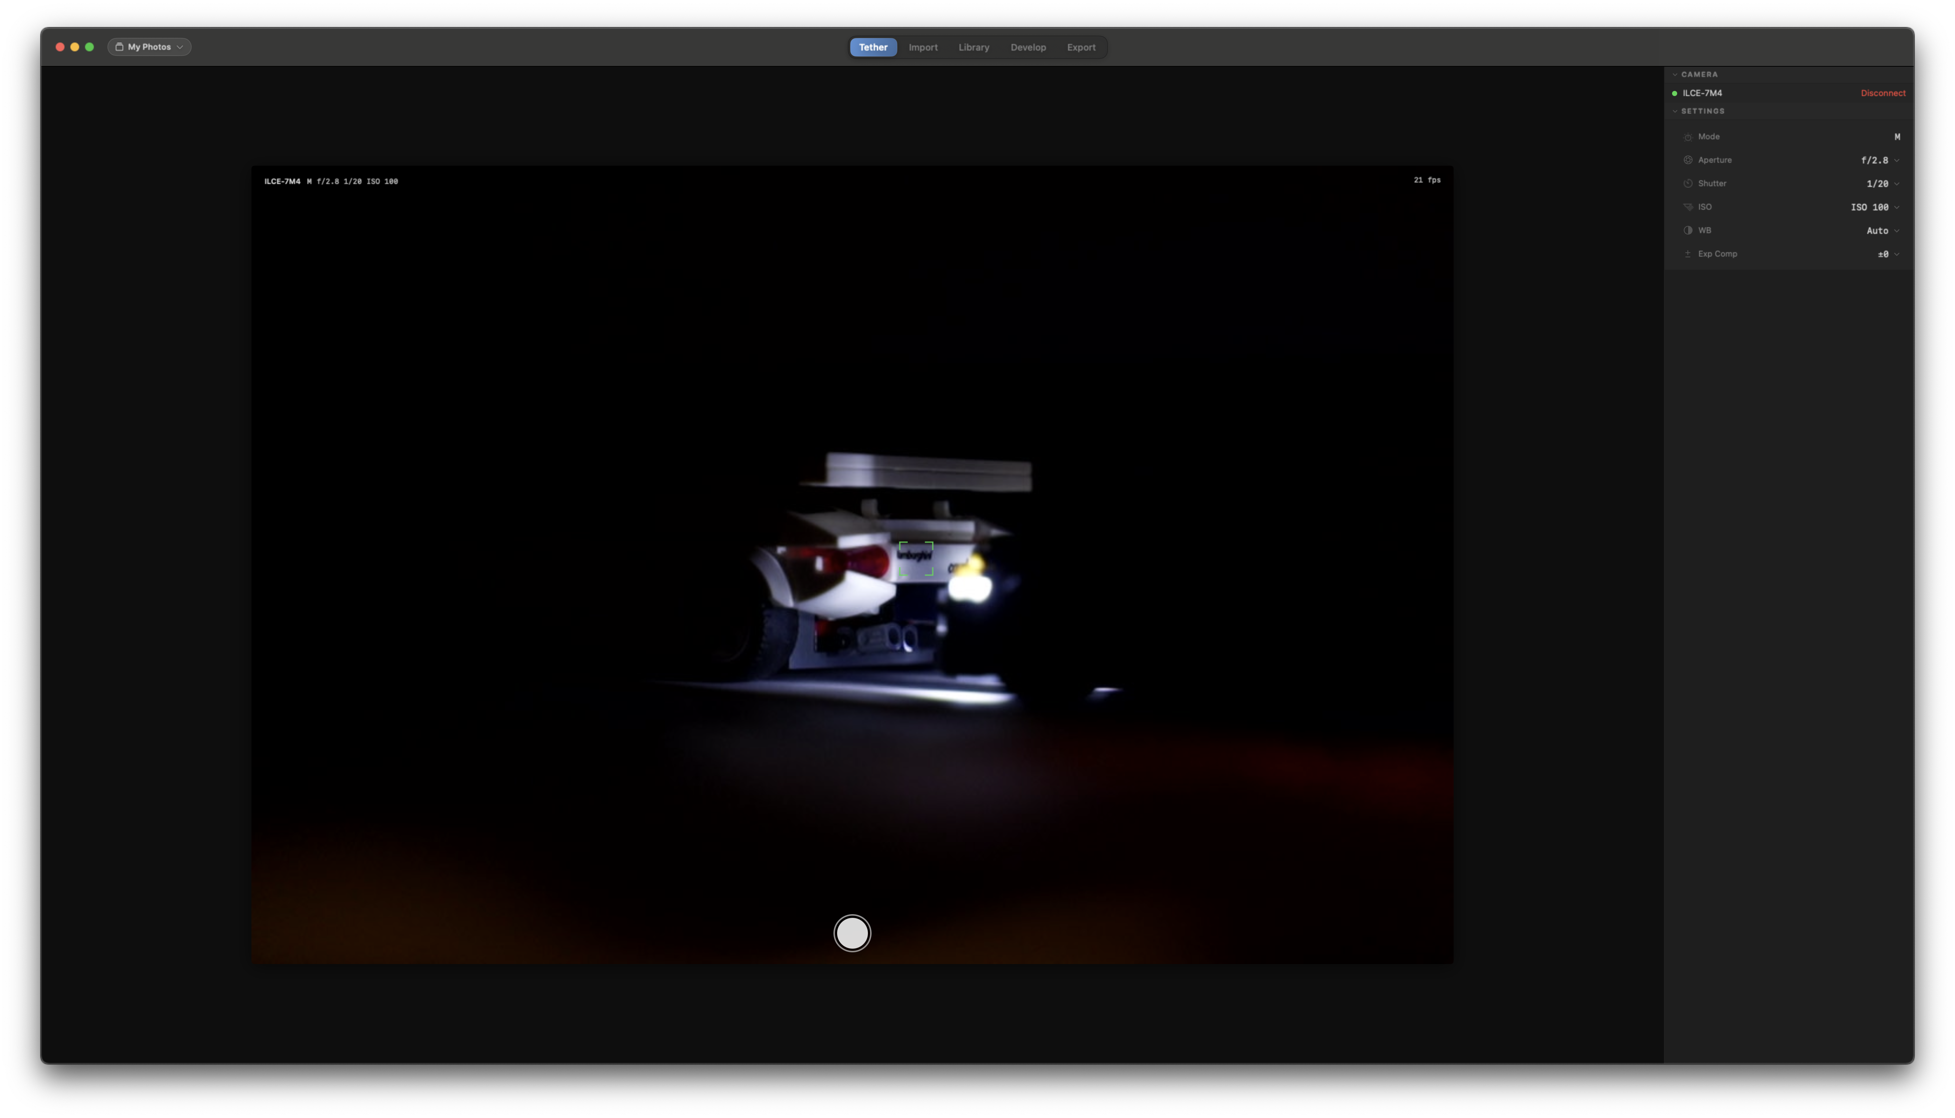This screenshot has height=1118, width=1955.
Task: Open the Shutter 1/20 dropdown
Action: [1883, 184]
